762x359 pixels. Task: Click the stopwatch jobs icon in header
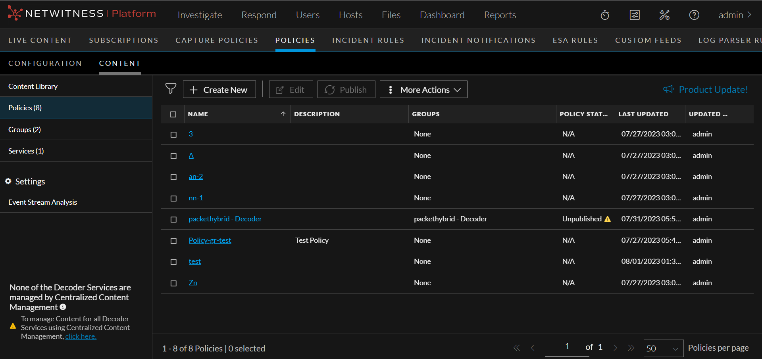(605, 15)
